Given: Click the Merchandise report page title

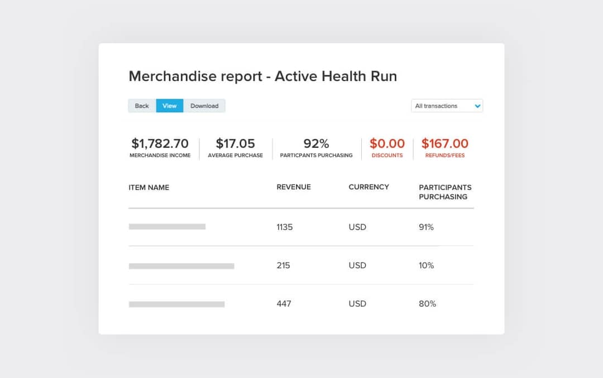Looking at the screenshot, I should point(262,76).
